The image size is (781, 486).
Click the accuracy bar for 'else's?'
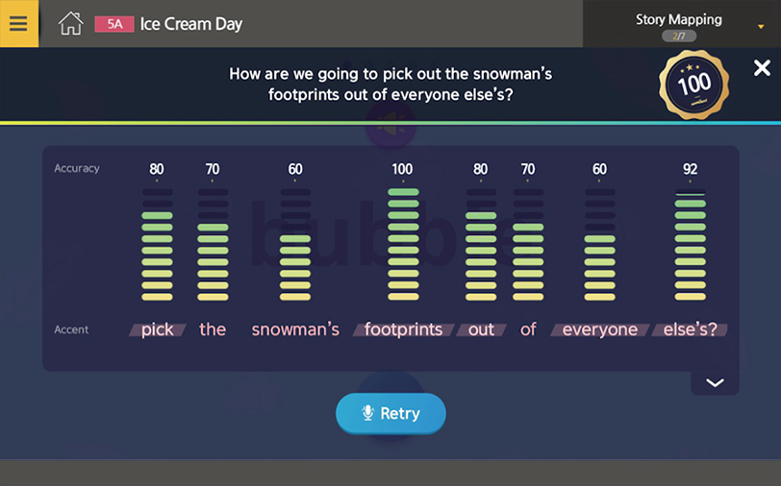point(690,244)
